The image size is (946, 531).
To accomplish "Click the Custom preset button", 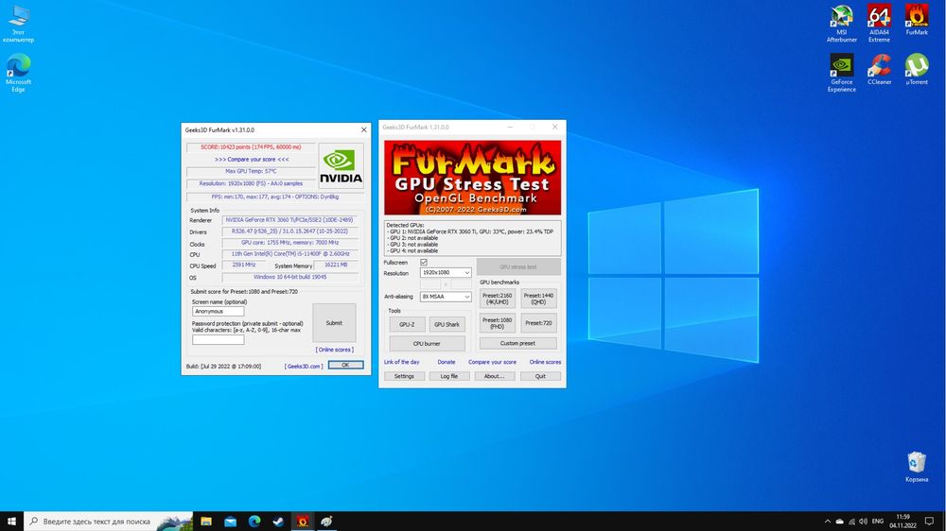I will pos(517,343).
